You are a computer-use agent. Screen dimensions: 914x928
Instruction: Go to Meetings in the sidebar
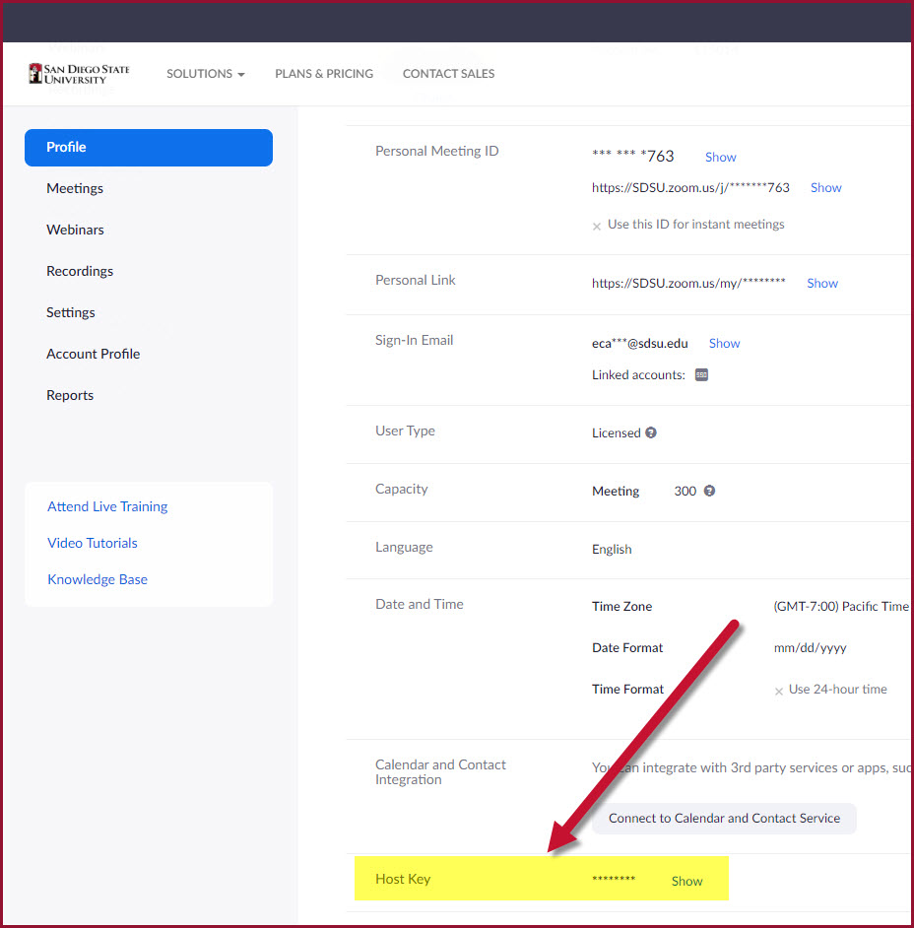(x=75, y=188)
